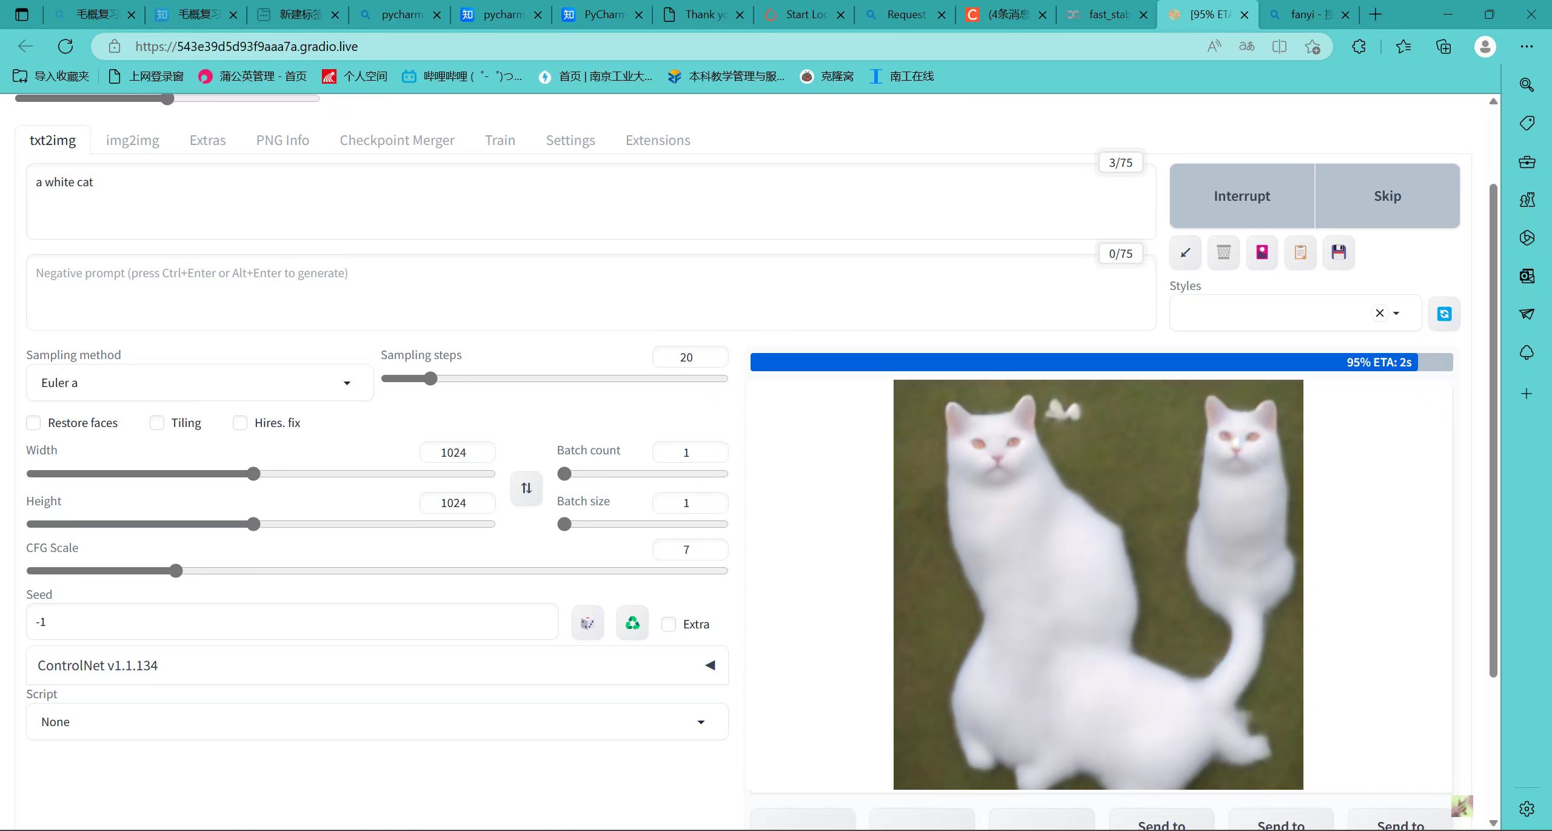This screenshot has height=831, width=1552.
Task: Open the sidebar settings gear icon
Action: pyautogui.click(x=1527, y=809)
